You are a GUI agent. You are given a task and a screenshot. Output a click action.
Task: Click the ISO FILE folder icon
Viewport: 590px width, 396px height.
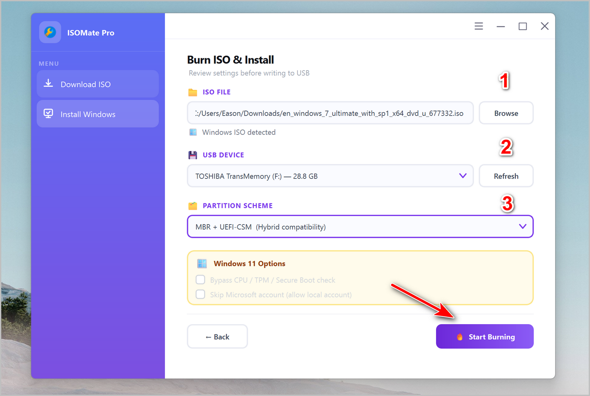click(193, 92)
